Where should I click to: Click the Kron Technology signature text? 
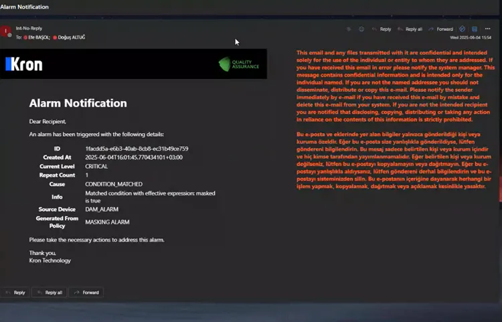tap(50, 260)
